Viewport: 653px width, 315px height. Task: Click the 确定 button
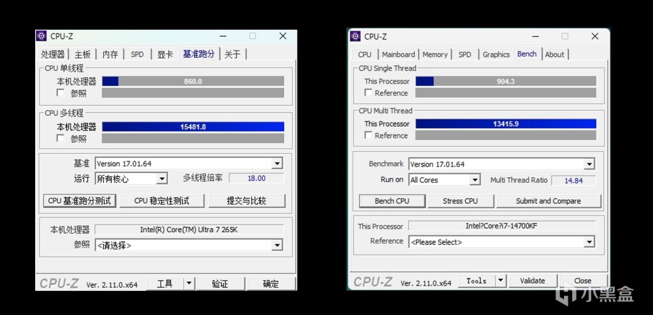271,284
